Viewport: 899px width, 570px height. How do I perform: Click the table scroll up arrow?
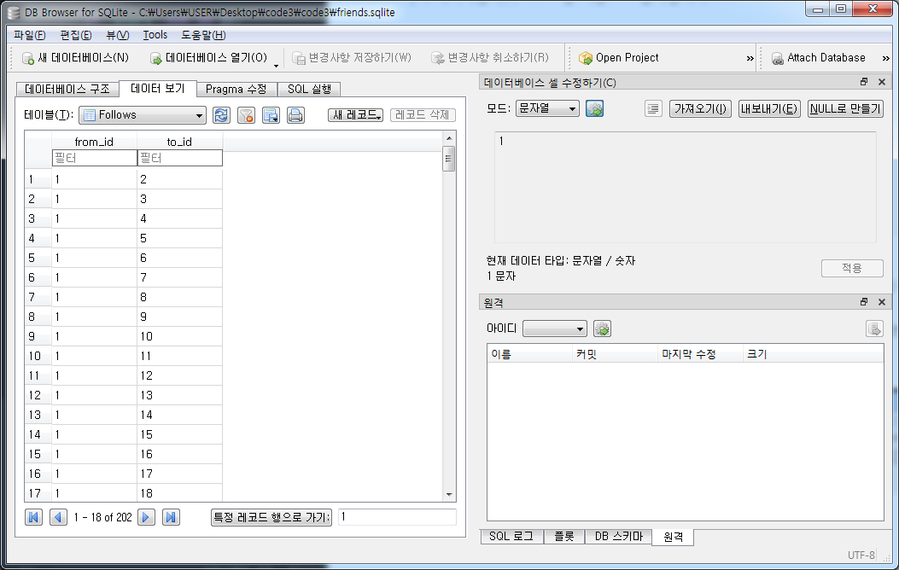tap(449, 138)
